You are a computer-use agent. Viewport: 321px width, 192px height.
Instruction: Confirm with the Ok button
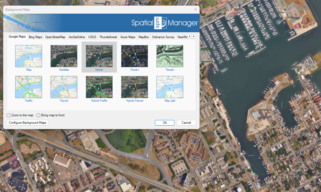(x=165, y=123)
